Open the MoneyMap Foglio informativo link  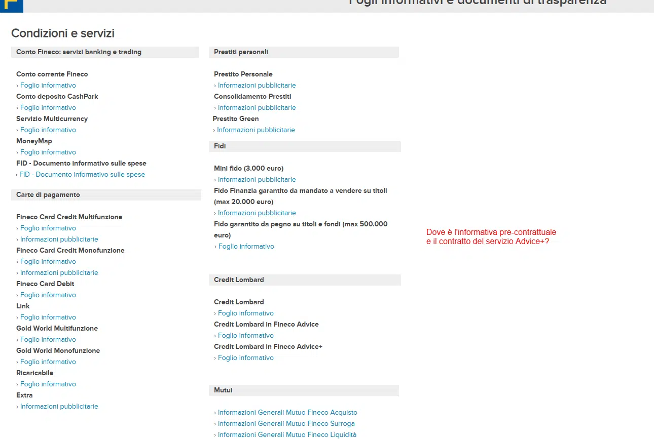(x=48, y=152)
